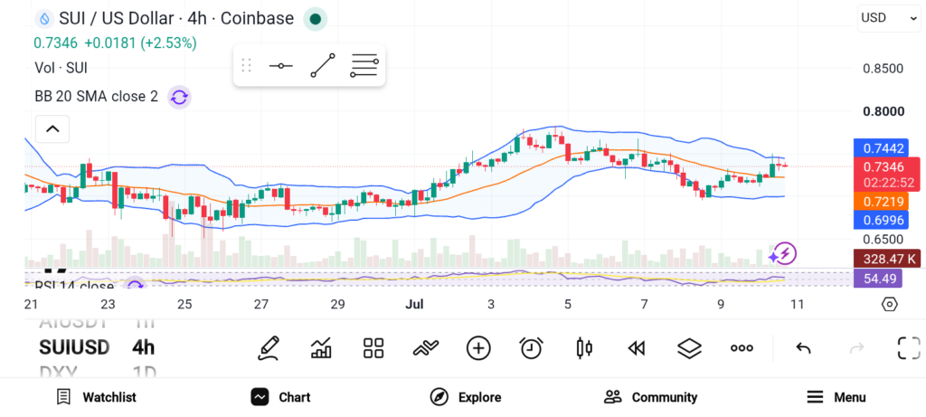The width and height of the screenshot is (926, 417).
Task: Click the BB indicator refresh icon
Action: coord(179,97)
